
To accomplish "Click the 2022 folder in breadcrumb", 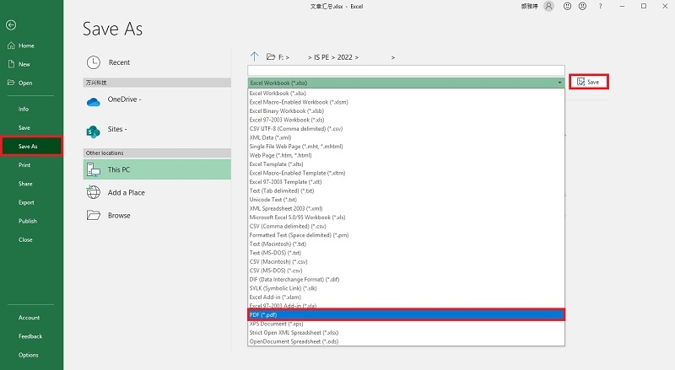I will coord(344,57).
